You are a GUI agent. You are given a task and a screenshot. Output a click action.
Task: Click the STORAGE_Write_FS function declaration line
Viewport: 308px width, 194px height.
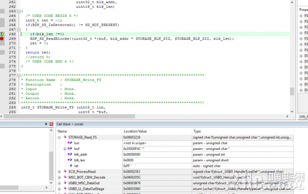63,107
